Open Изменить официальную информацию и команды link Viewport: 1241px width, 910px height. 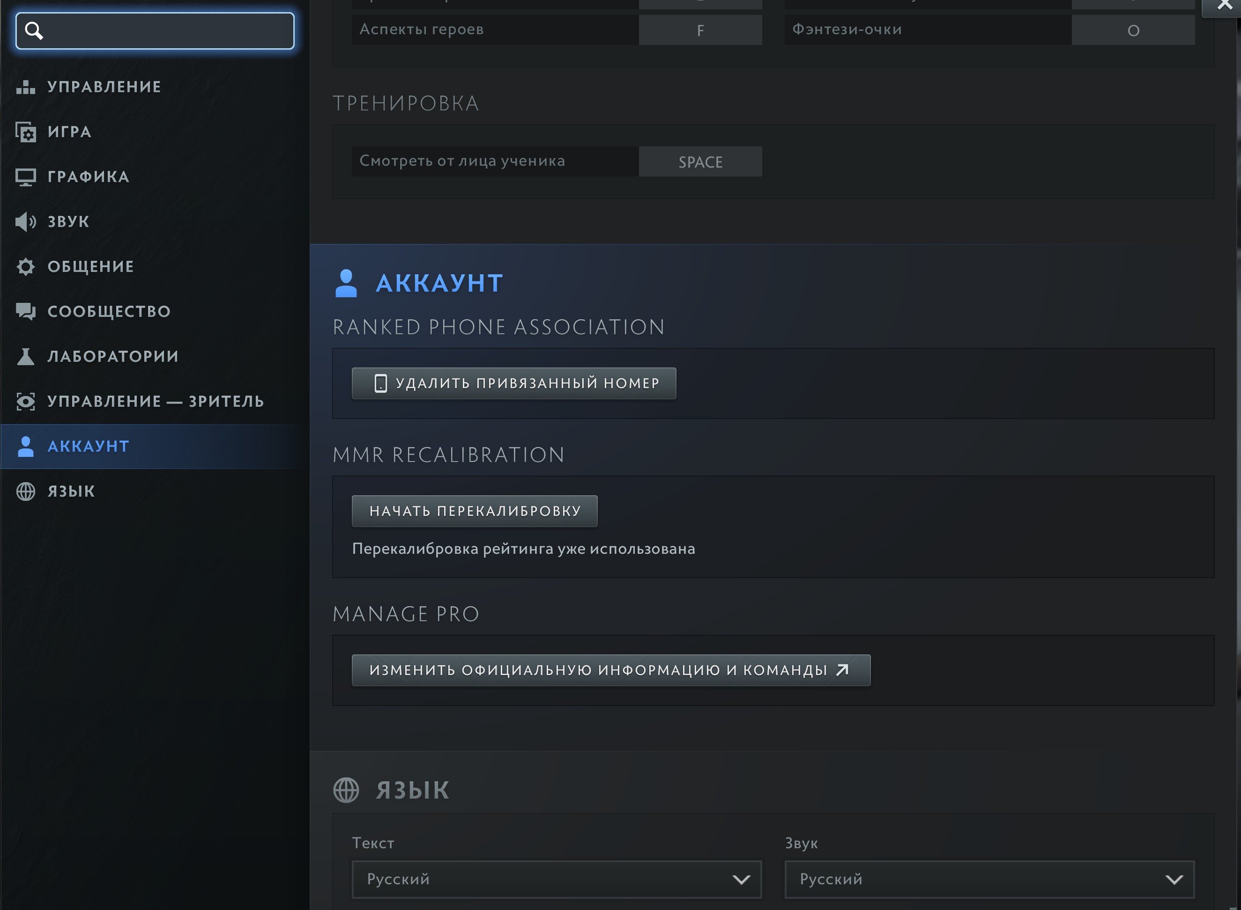click(x=610, y=670)
